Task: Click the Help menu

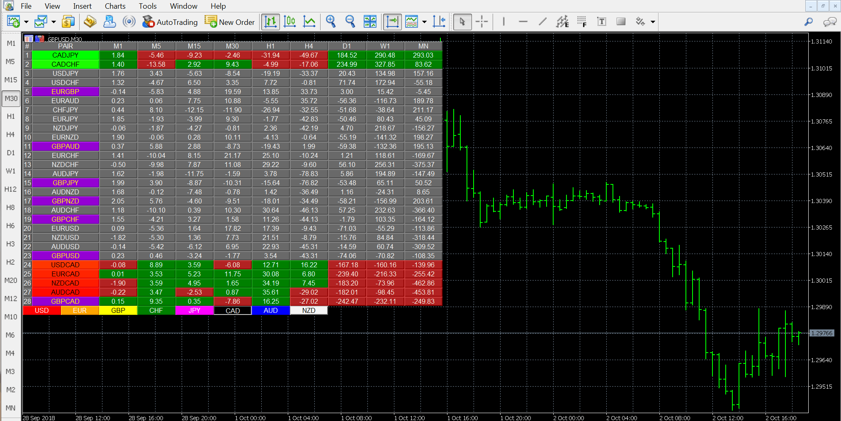Action: 218,6
